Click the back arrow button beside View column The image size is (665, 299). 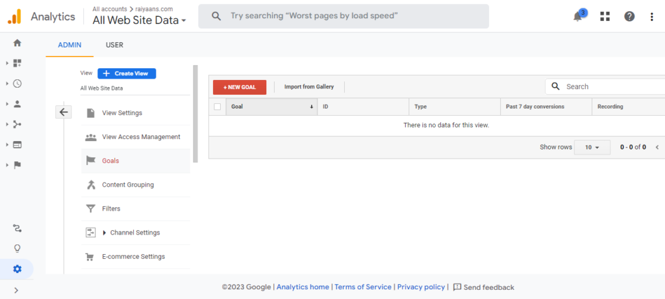64,112
